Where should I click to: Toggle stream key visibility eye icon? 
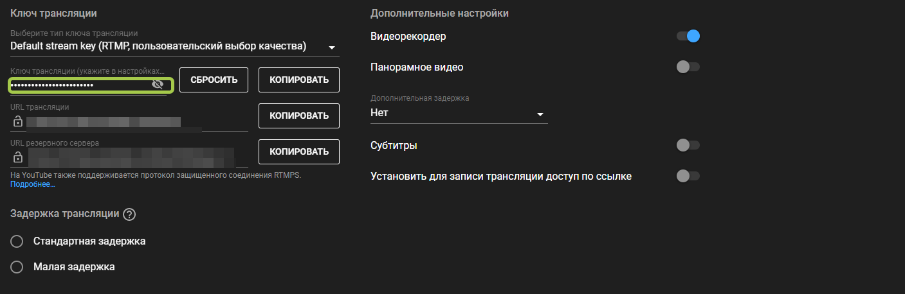coord(157,85)
